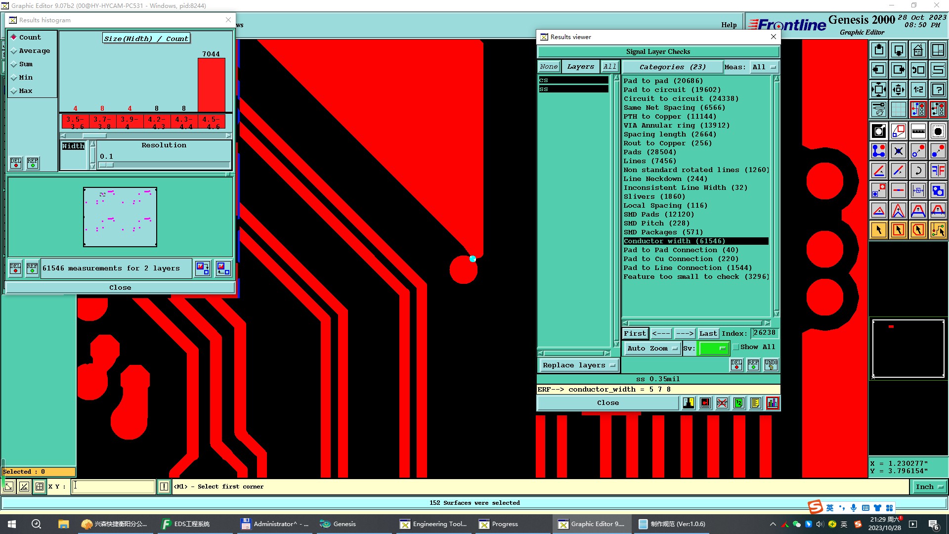Click the mirror feature tool icon
Image resolution: width=949 pixels, height=534 pixels.
click(x=938, y=171)
